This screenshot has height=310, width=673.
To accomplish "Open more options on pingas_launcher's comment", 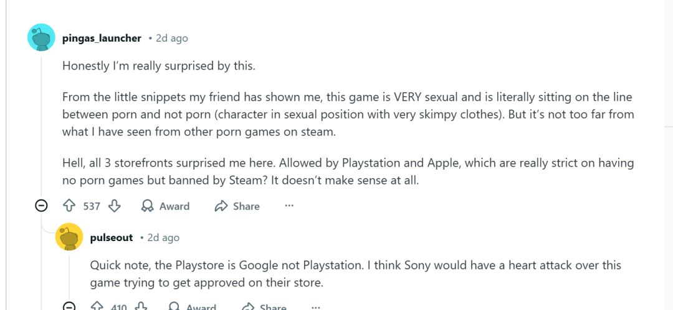I will point(289,206).
